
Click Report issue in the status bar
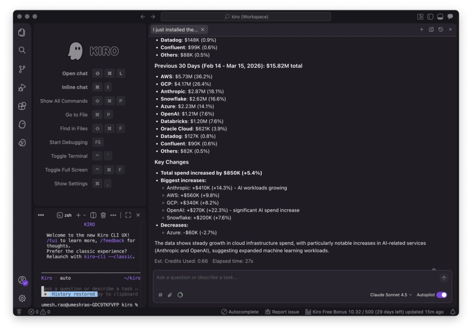click(x=282, y=312)
